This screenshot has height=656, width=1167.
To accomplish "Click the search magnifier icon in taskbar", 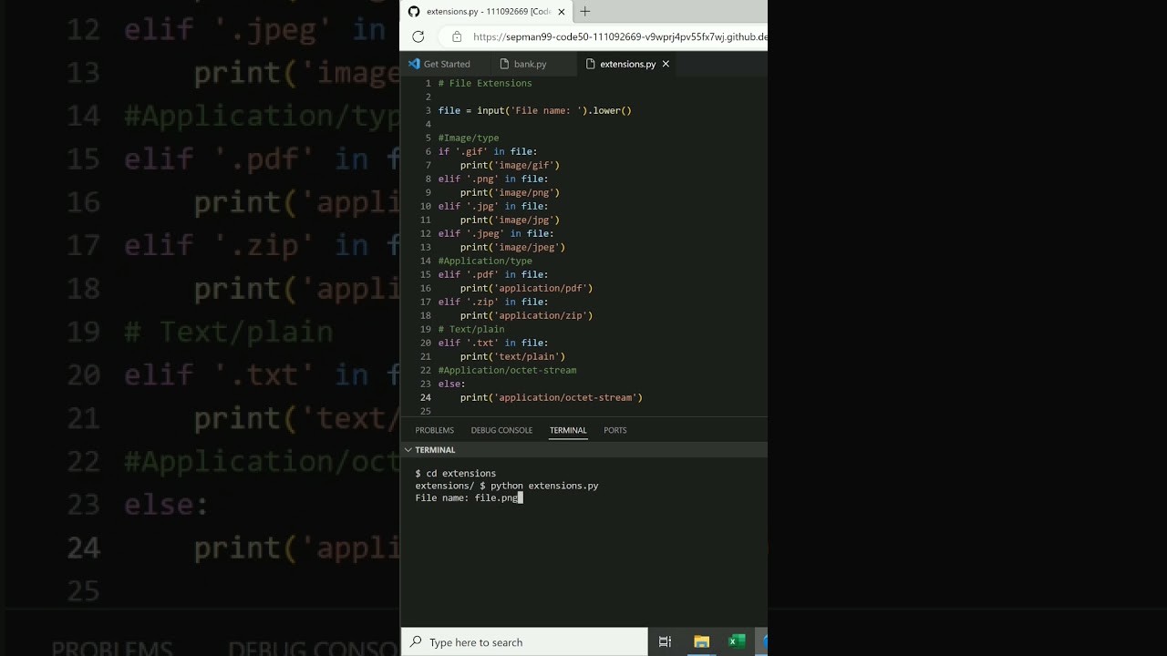I will [416, 642].
